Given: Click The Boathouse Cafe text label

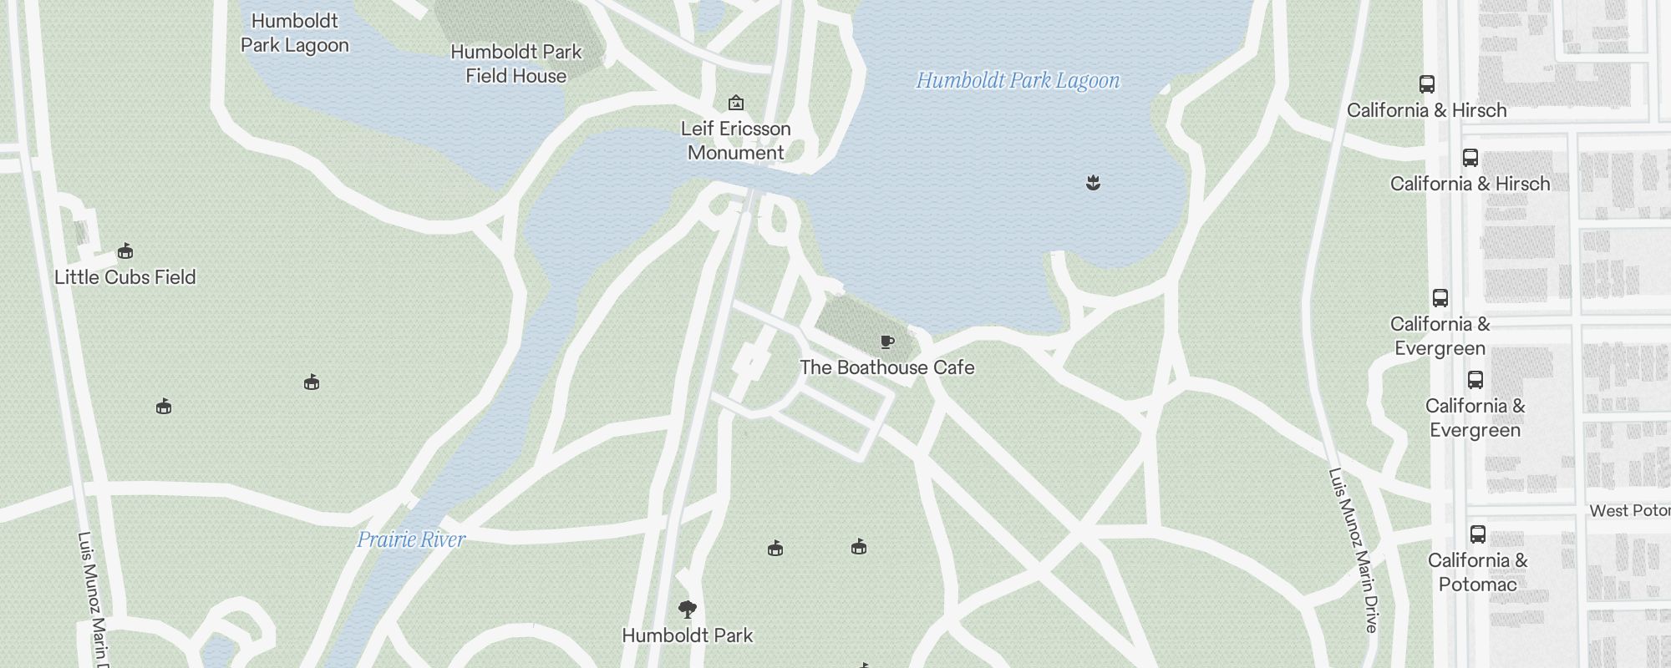Looking at the screenshot, I should pos(887,367).
